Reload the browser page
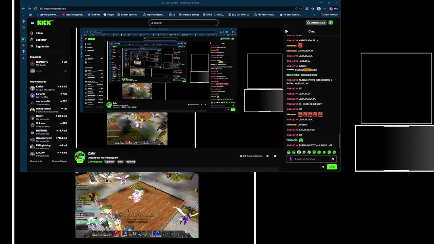This screenshot has height=244, width=434. pos(36,8)
